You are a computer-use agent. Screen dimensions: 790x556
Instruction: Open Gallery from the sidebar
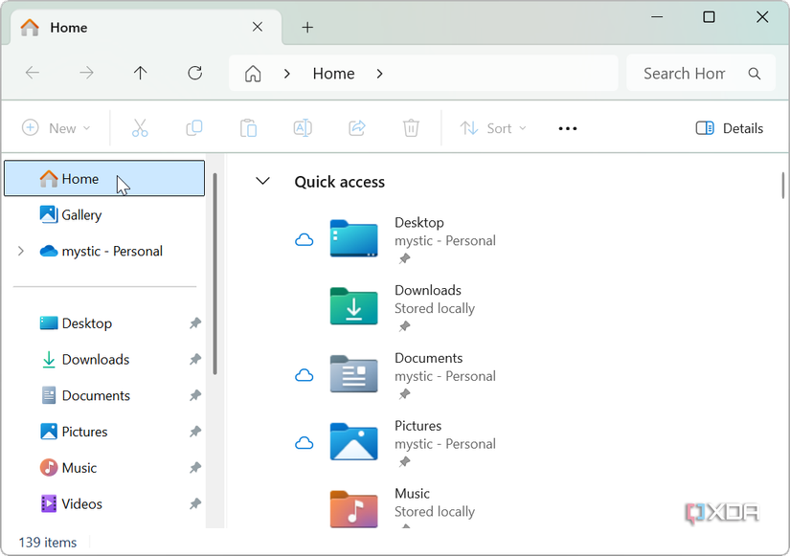[80, 214]
